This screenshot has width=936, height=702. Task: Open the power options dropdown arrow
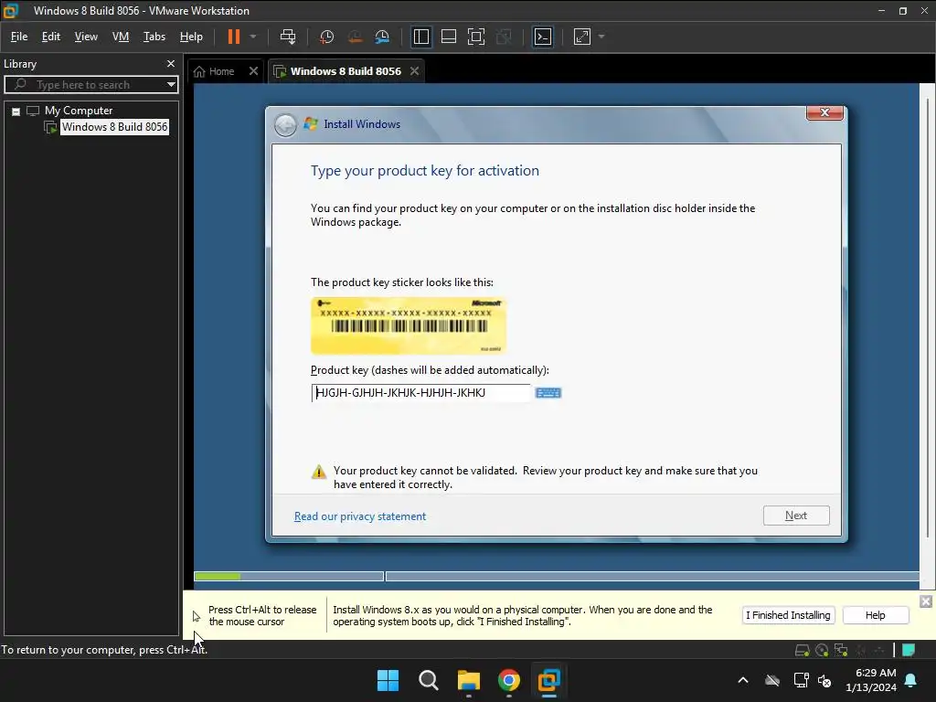253,37
